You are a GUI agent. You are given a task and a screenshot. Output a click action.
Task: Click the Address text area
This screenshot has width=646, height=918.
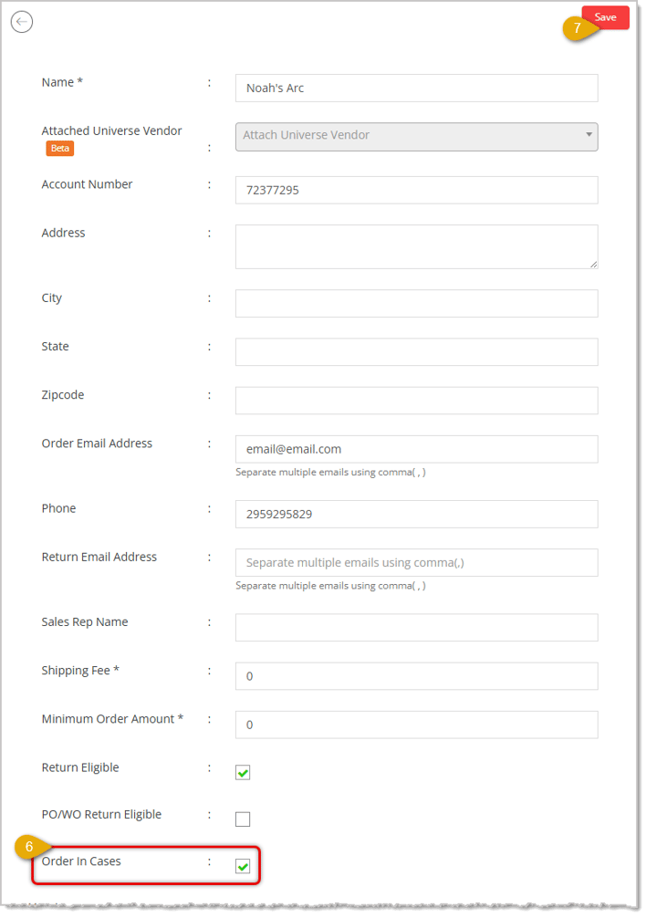(x=417, y=247)
